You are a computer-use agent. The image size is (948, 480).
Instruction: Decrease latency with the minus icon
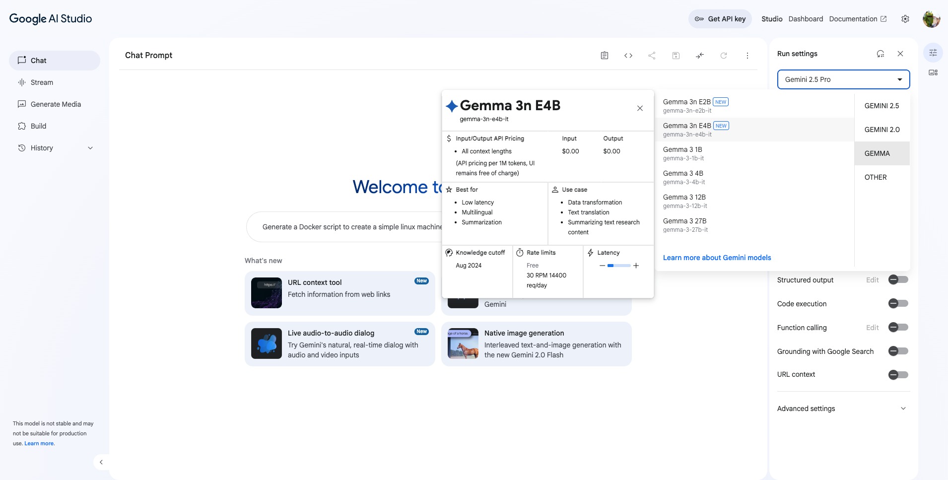click(x=602, y=266)
